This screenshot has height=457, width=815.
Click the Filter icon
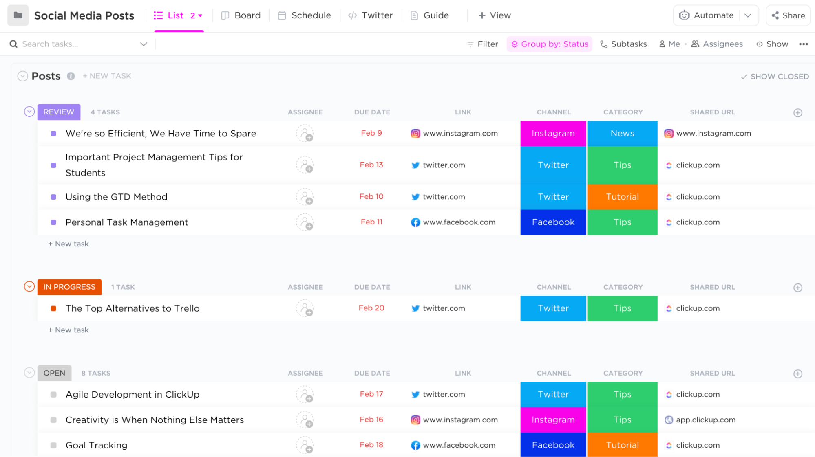[470, 44]
